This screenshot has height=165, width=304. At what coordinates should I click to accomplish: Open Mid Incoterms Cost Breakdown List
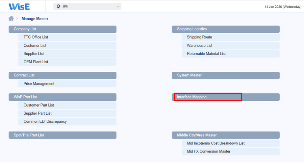[230, 143]
